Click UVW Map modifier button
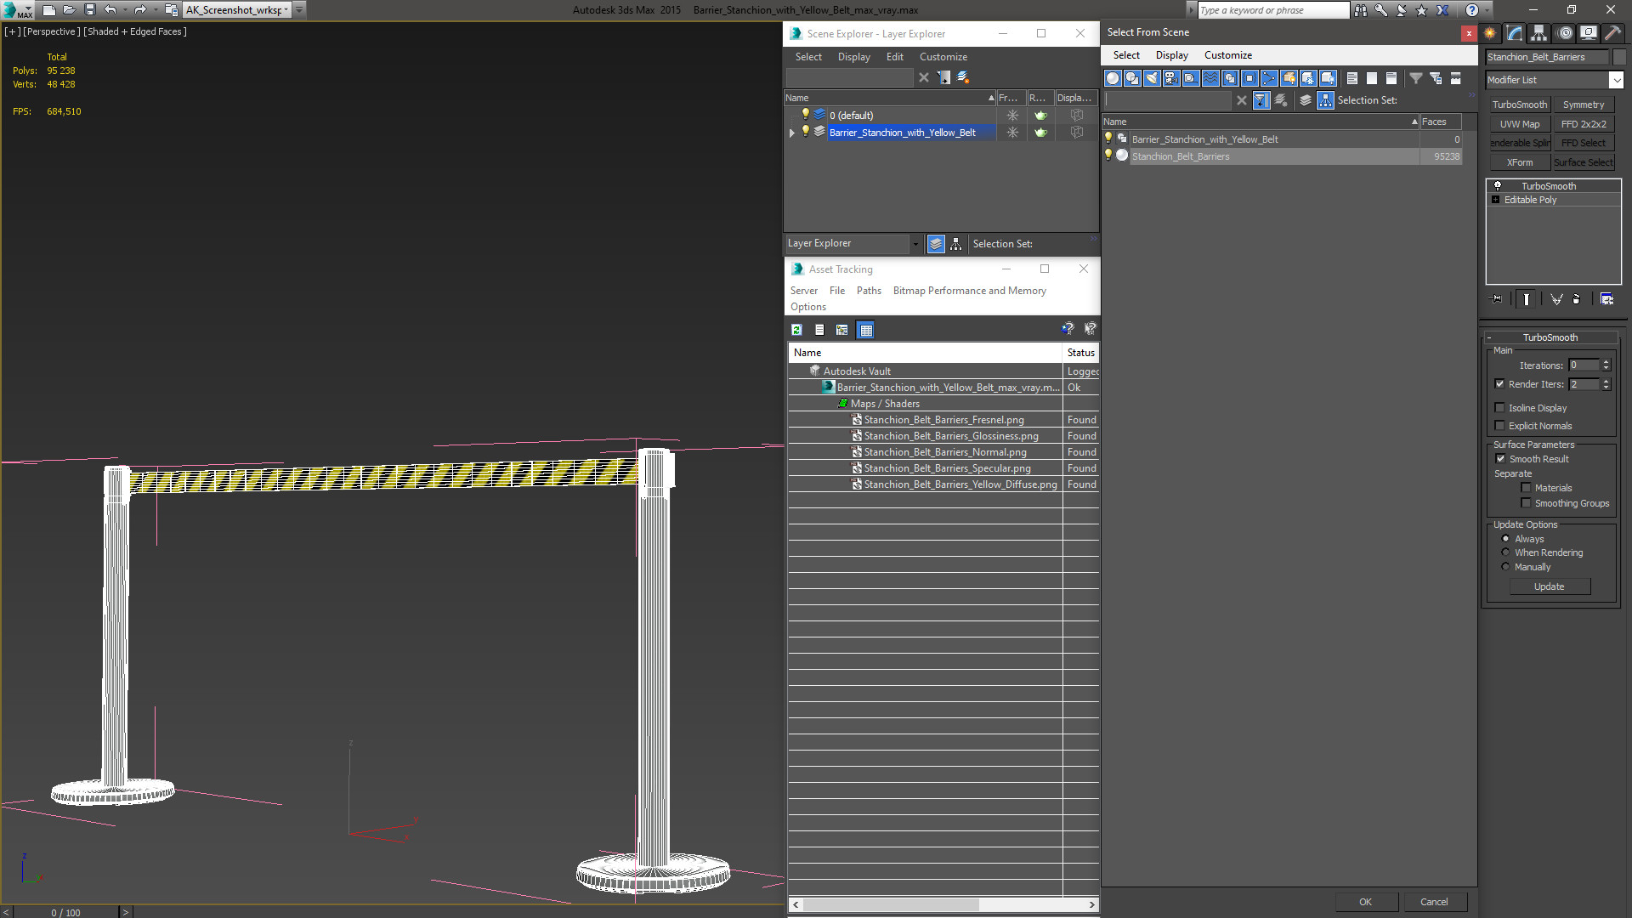Image resolution: width=1632 pixels, height=918 pixels. 1519,124
